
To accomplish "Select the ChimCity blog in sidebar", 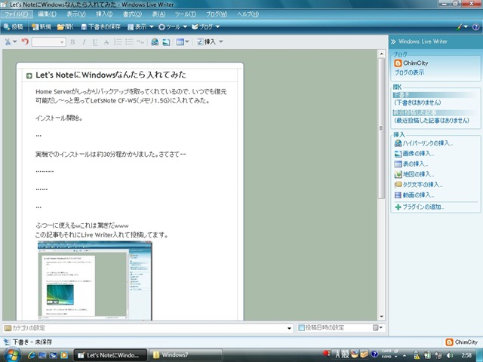I will coord(411,63).
